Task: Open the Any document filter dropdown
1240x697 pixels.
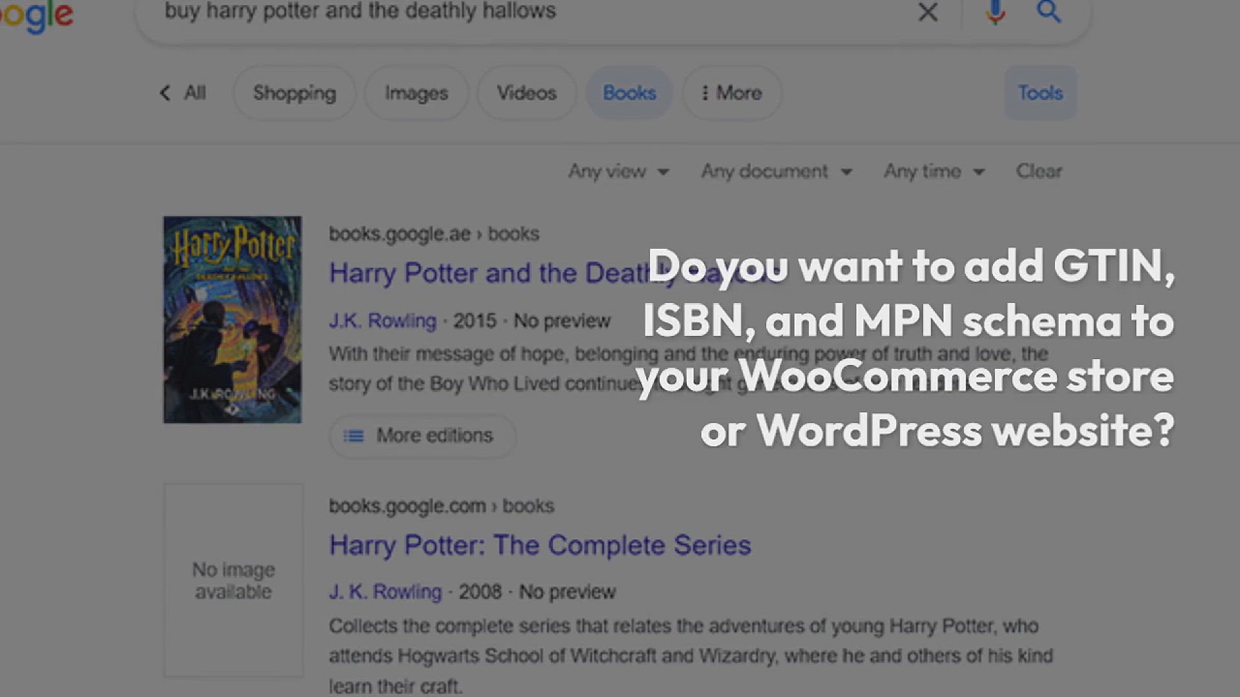Action: (776, 171)
